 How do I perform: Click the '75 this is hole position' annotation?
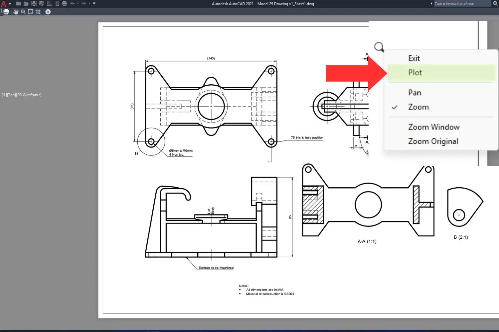click(x=307, y=137)
